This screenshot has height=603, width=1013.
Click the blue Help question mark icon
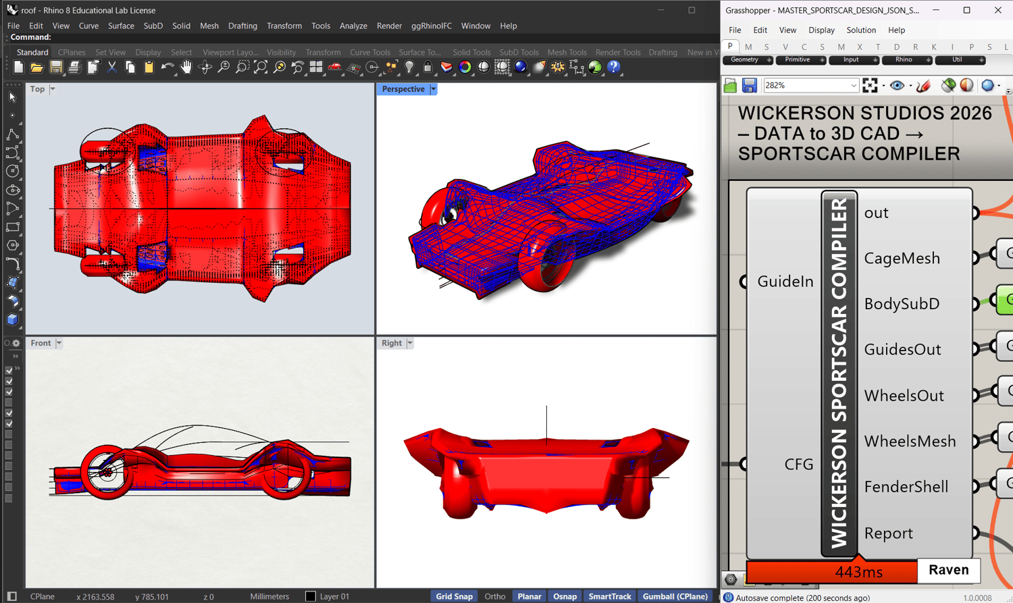point(614,67)
